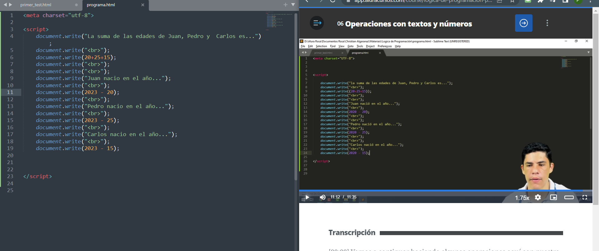Close the programa.html tab
The height and width of the screenshot is (251, 599).
(x=143, y=5)
